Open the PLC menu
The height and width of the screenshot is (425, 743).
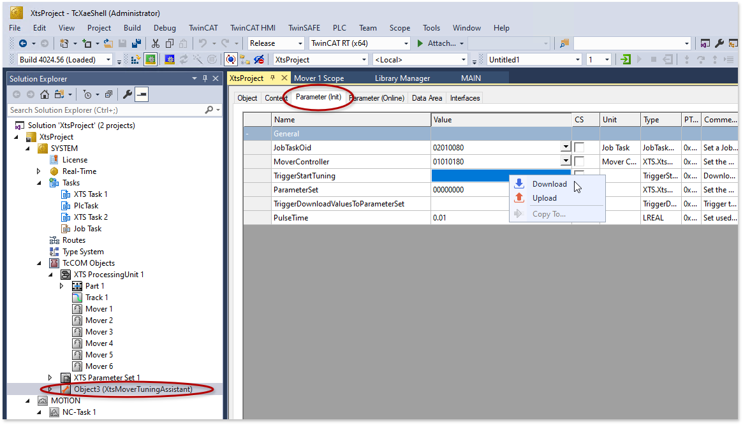coord(339,28)
